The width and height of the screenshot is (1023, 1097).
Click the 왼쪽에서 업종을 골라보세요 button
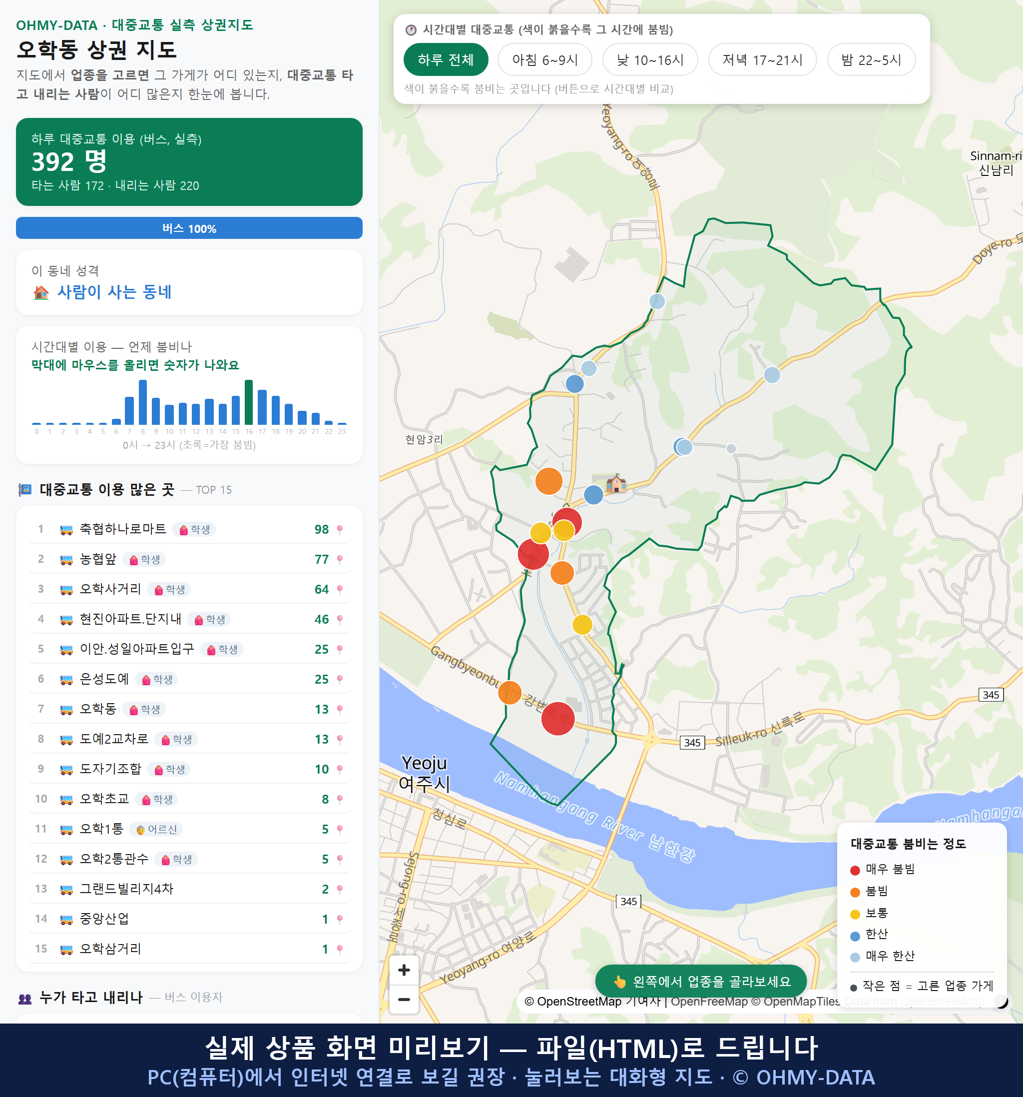(700, 981)
